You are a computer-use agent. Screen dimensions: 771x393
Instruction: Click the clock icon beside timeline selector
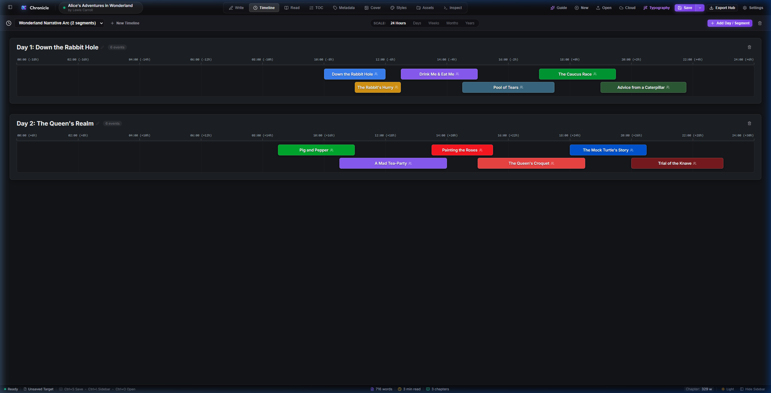(x=9, y=23)
